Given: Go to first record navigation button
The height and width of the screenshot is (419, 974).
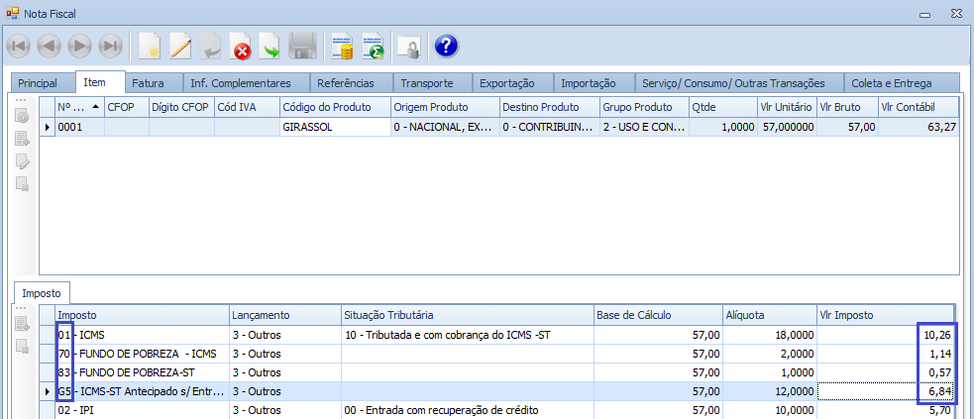Looking at the screenshot, I should (19, 47).
